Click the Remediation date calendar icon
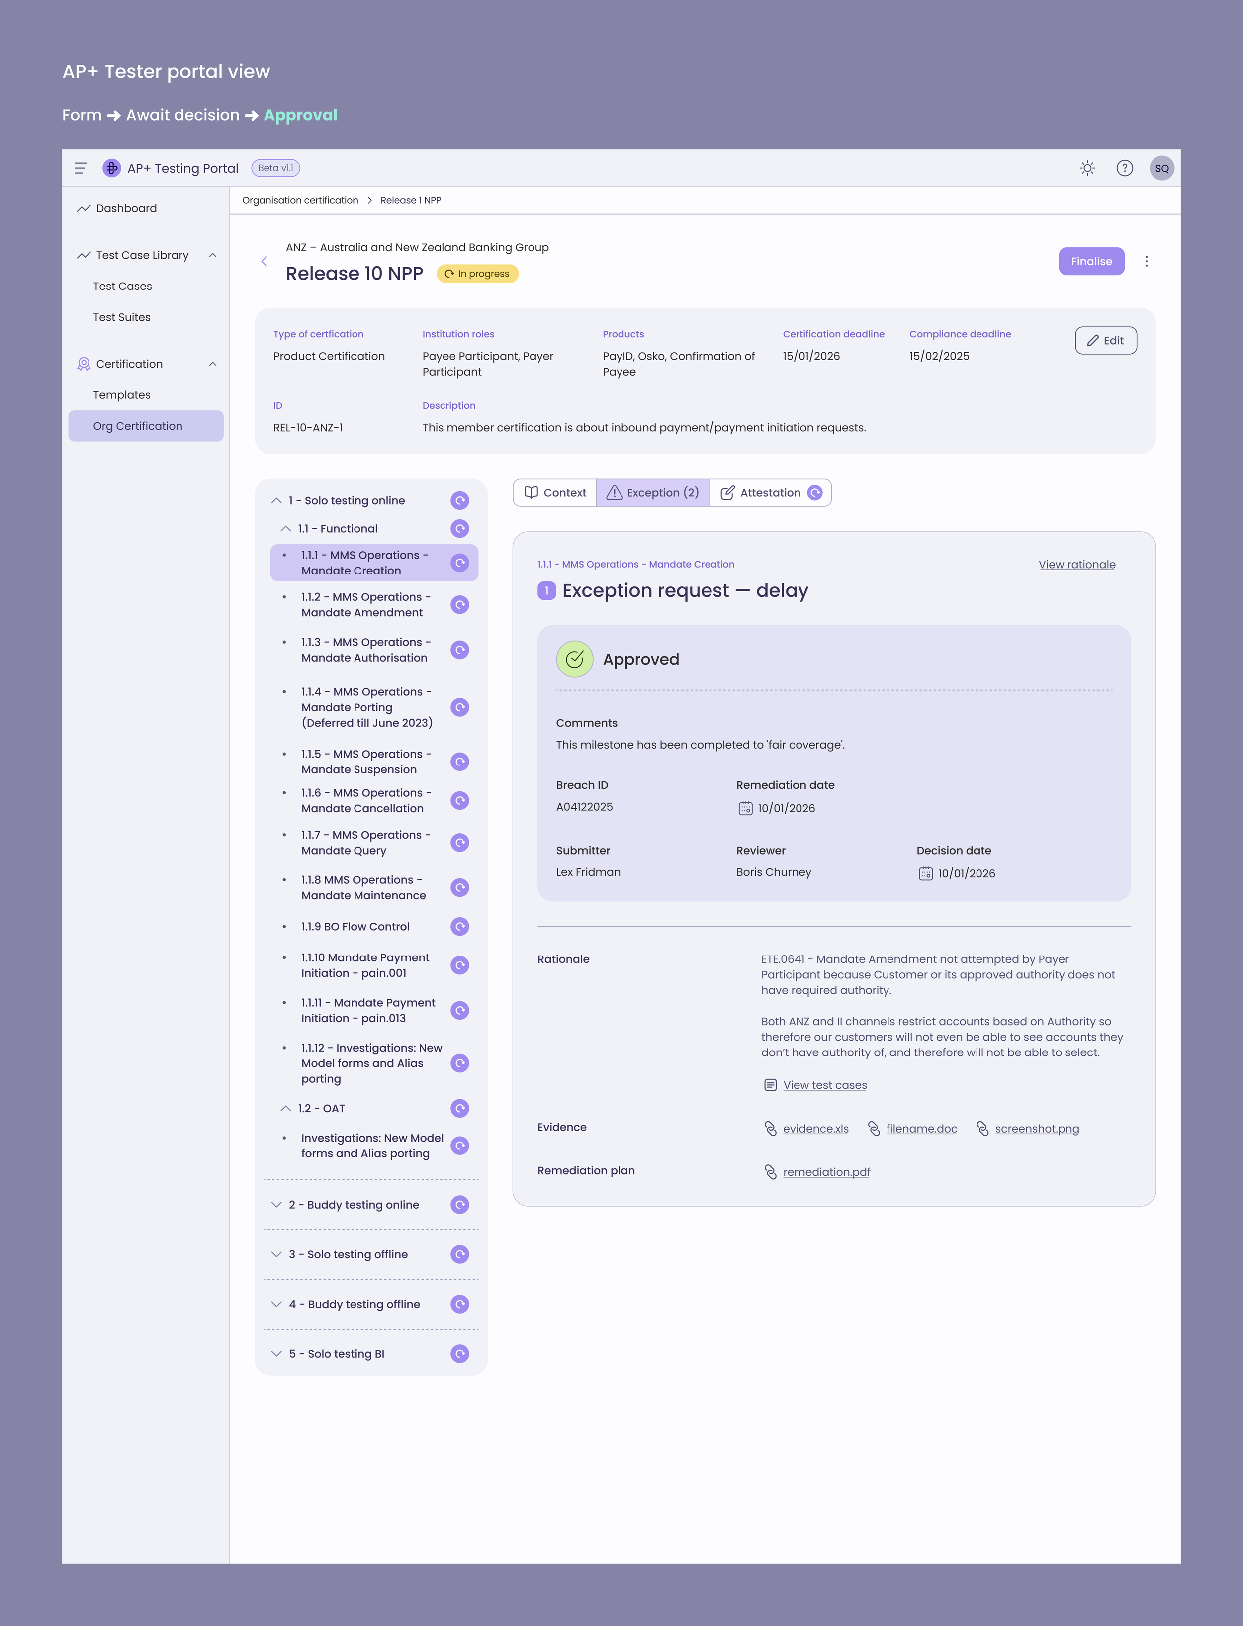The image size is (1243, 1626). coord(745,808)
